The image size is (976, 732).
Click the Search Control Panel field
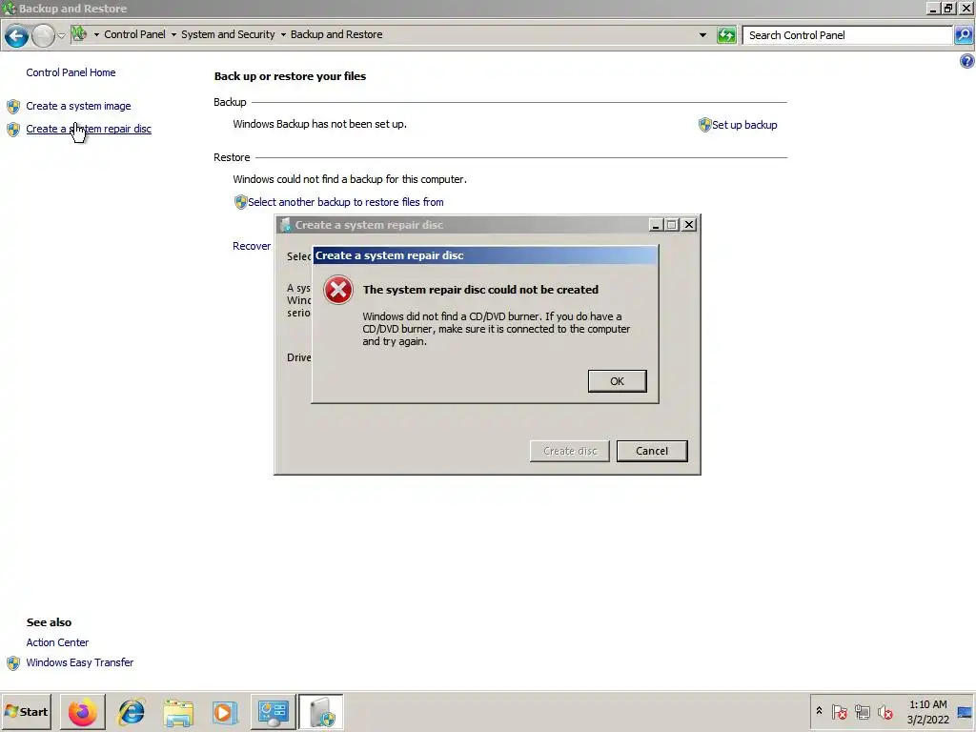click(x=847, y=35)
